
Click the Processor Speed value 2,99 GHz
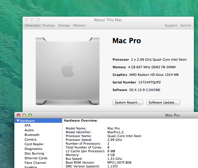coord(115,140)
